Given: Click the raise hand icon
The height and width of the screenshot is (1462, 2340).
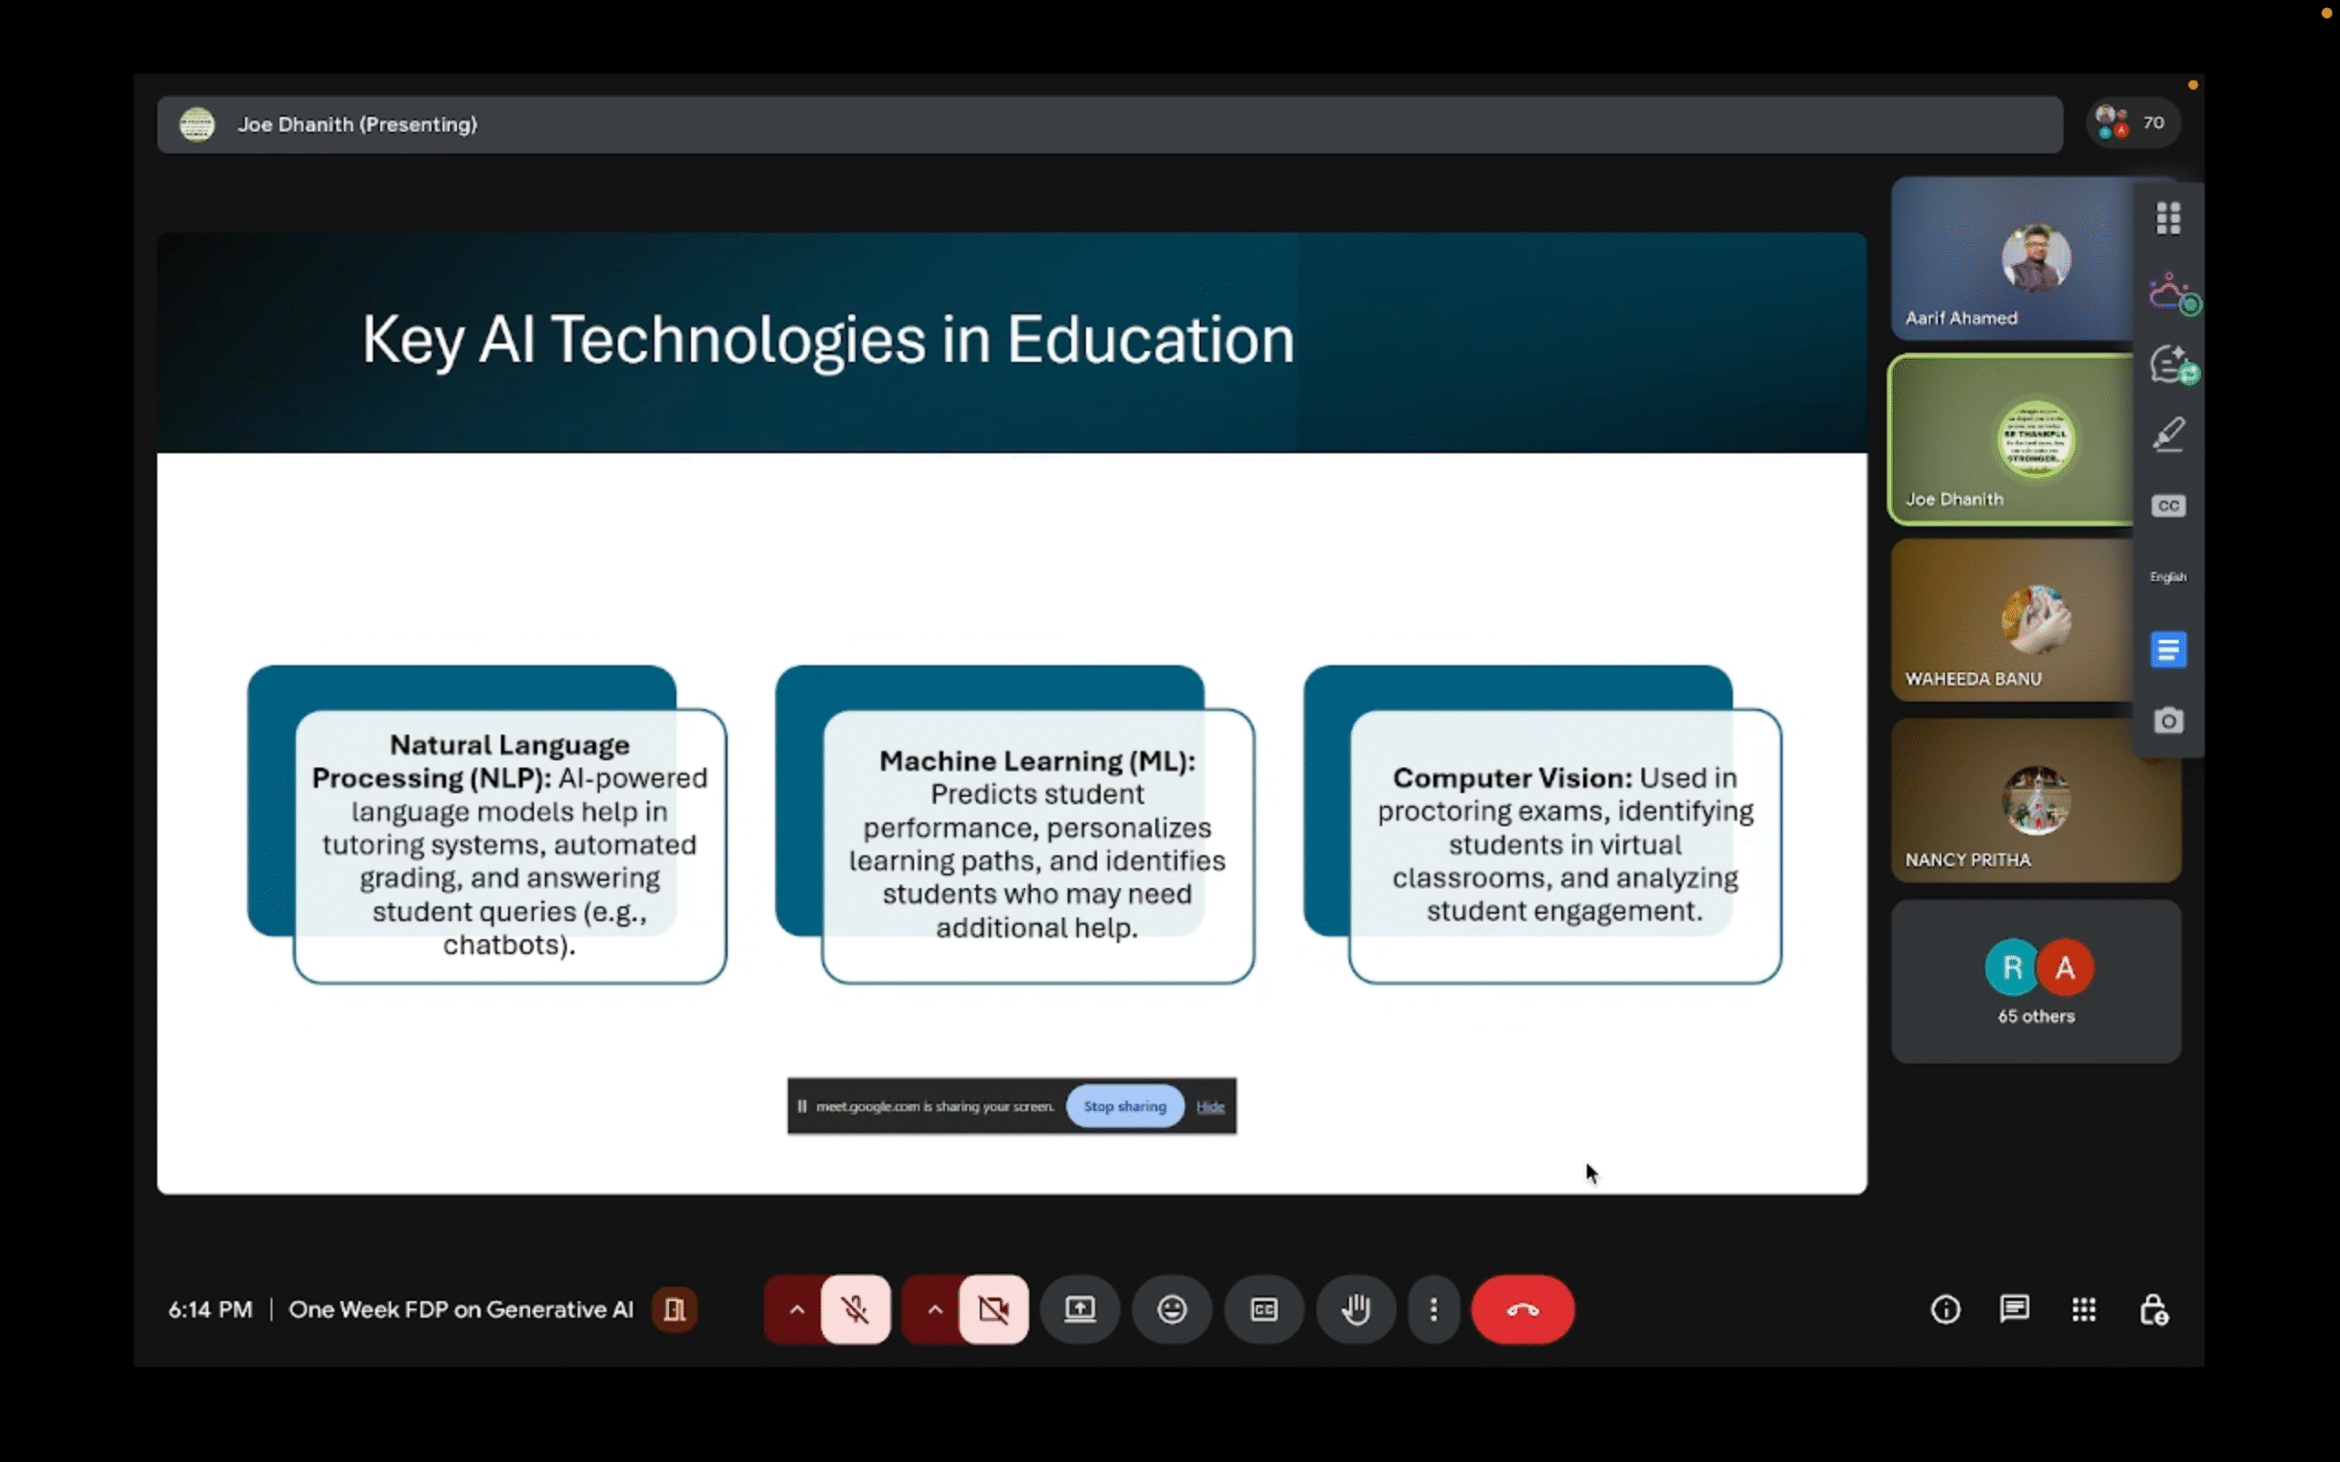Looking at the screenshot, I should coord(1356,1309).
